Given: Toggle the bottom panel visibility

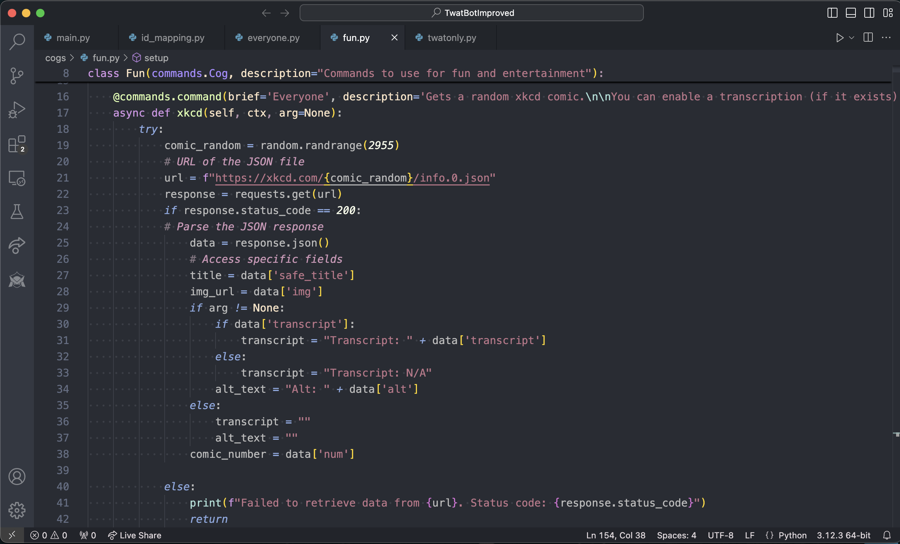Looking at the screenshot, I should point(850,13).
